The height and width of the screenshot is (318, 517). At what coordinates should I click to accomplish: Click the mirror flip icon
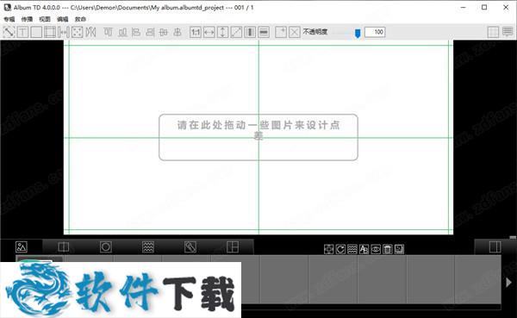[x=90, y=32]
